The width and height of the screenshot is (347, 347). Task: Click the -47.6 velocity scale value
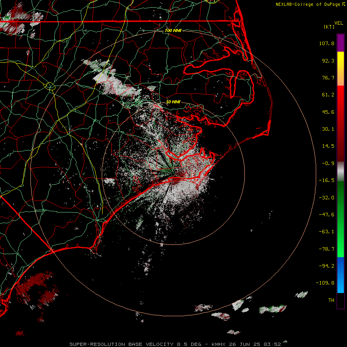pyautogui.click(x=327, y=215)
